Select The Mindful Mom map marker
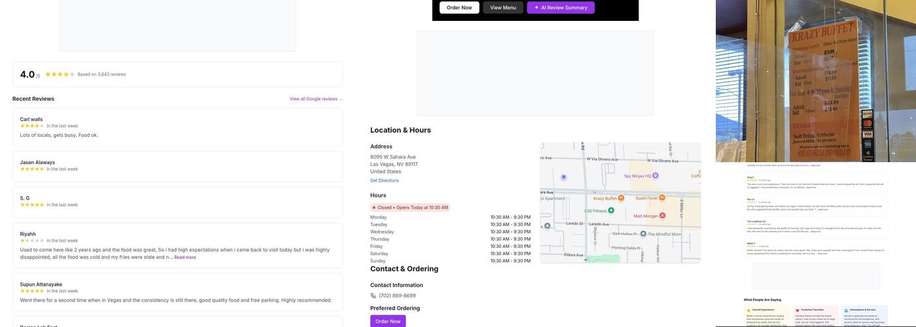The height and width of the screenshot is (327, 916). pyautogui.click(x=643, y=233)
